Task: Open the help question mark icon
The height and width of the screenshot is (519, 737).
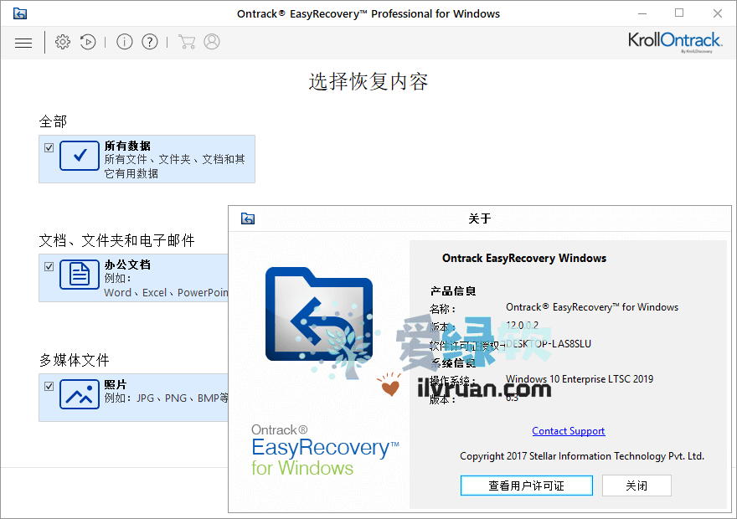Action: coord(150,42)
